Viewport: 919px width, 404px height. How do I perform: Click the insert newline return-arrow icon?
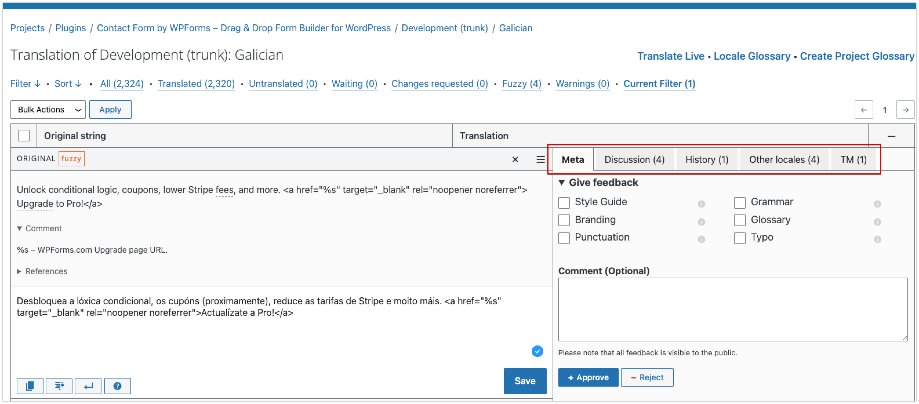pos(88,386)
